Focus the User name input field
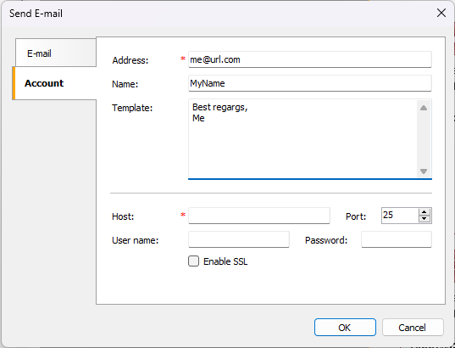455x348 pixels. point(239,239)
